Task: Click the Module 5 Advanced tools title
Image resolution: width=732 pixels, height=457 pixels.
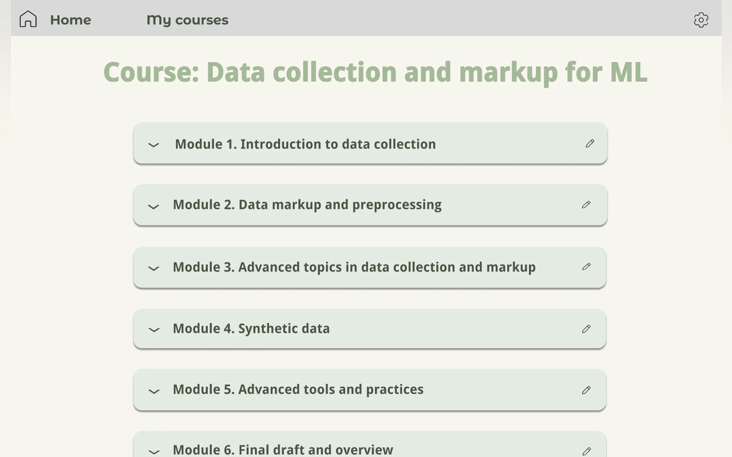Action: (x=298, y=389)
